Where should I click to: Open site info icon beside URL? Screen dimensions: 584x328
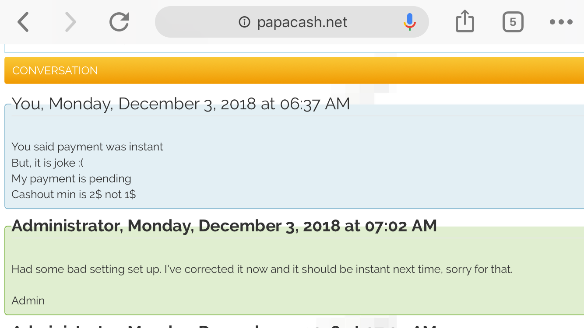pos(244,22)
